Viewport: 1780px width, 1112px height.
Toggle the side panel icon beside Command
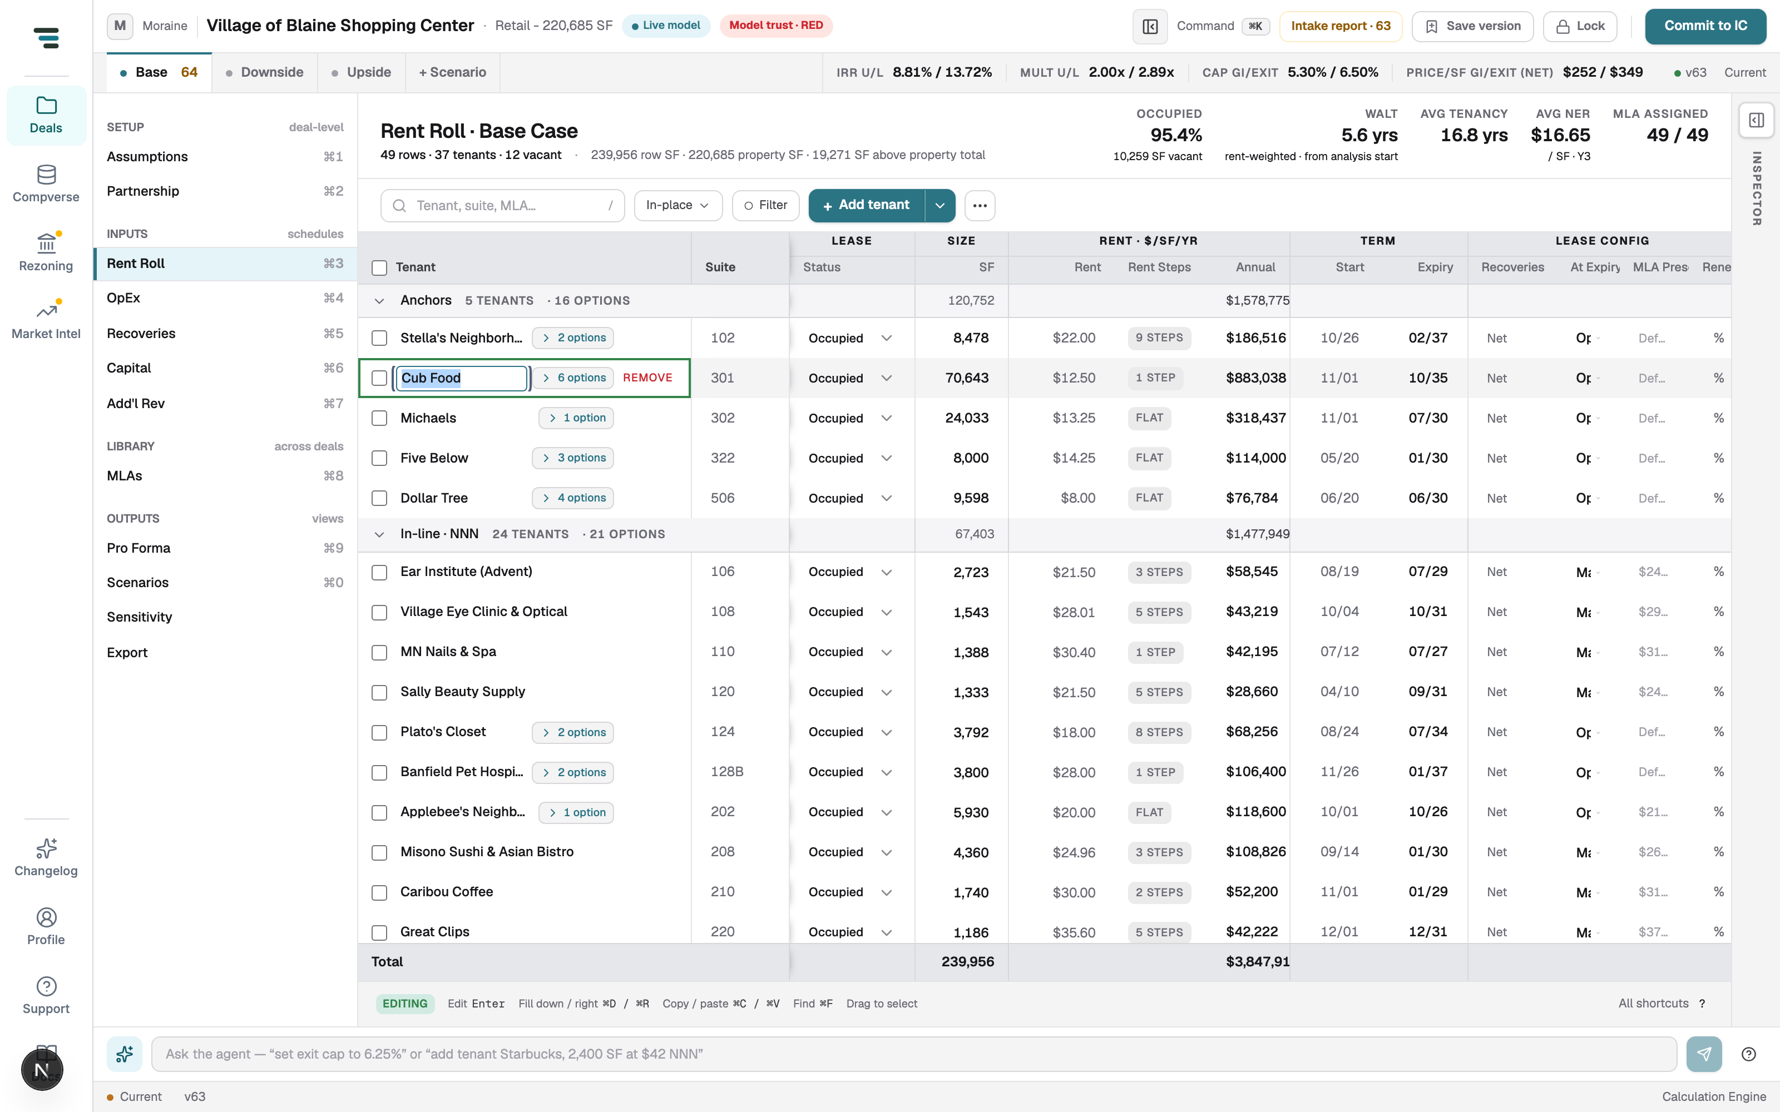[1150, 27]
